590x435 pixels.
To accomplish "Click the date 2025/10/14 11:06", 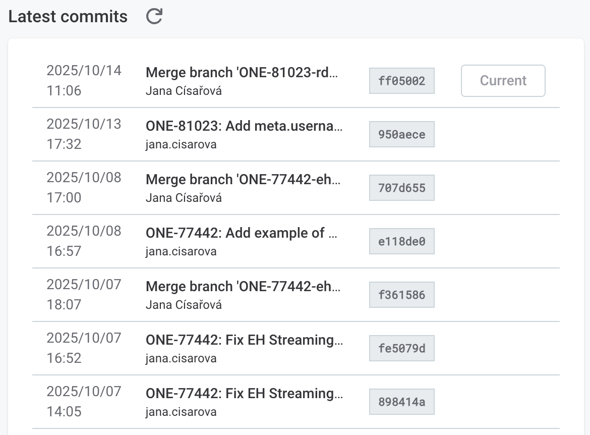I will tap(84, 80).
